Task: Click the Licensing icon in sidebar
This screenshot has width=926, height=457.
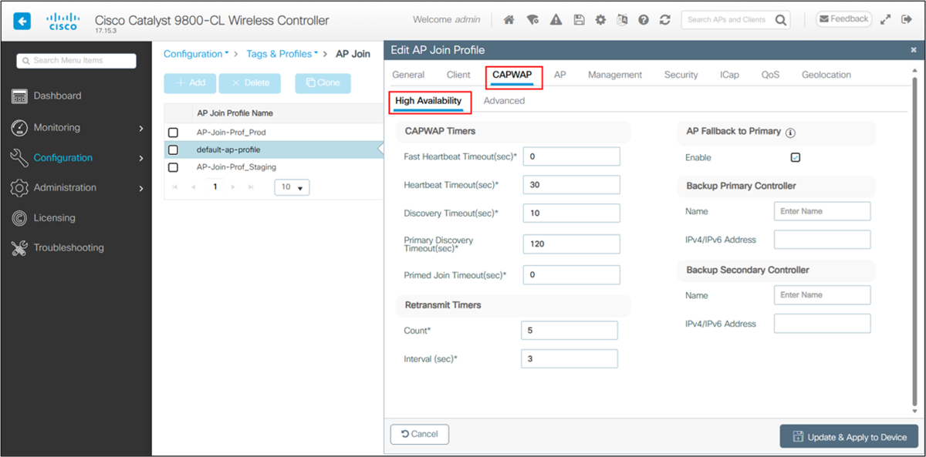Action: click(x=20, y=218)
